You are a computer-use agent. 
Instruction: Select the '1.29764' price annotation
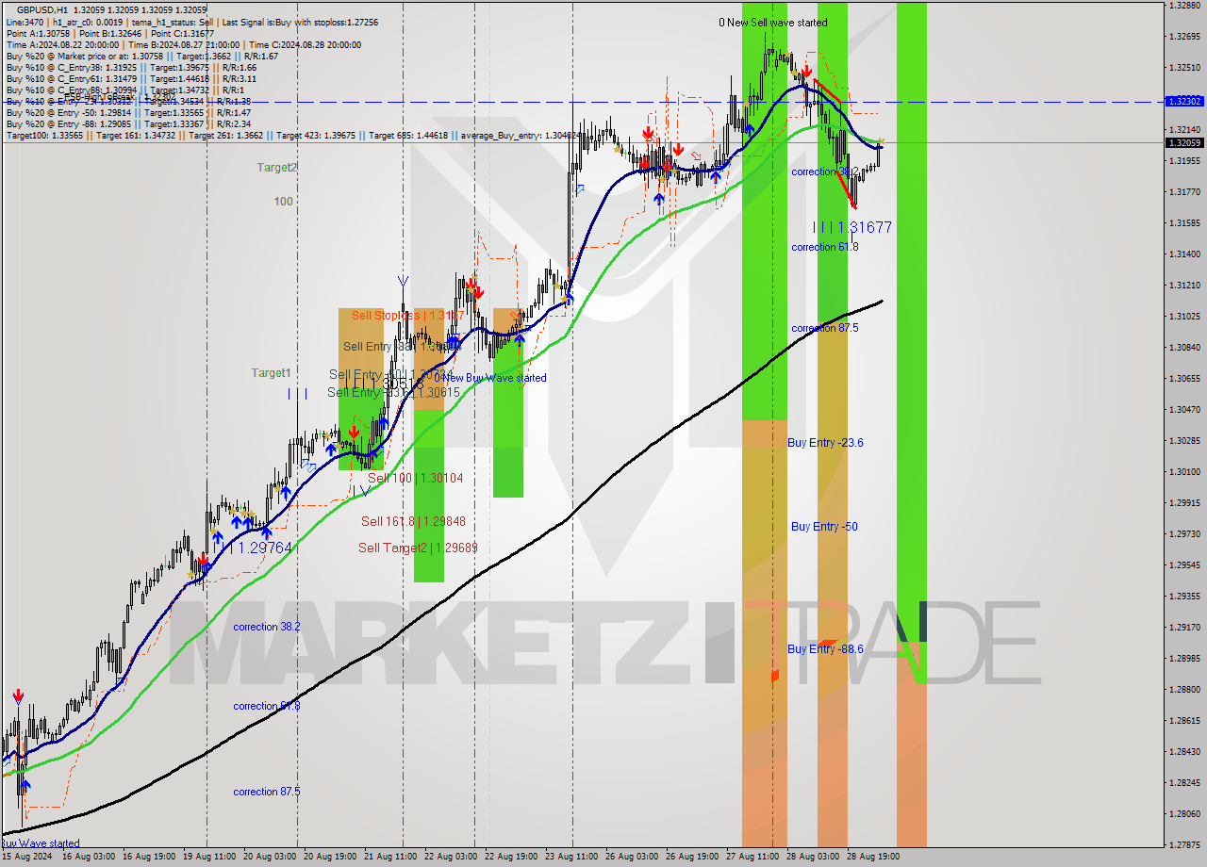point(265,548)
